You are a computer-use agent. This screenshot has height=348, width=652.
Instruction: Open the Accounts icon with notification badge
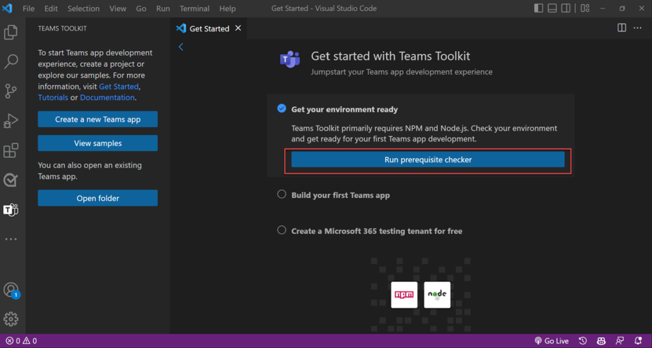11,290
